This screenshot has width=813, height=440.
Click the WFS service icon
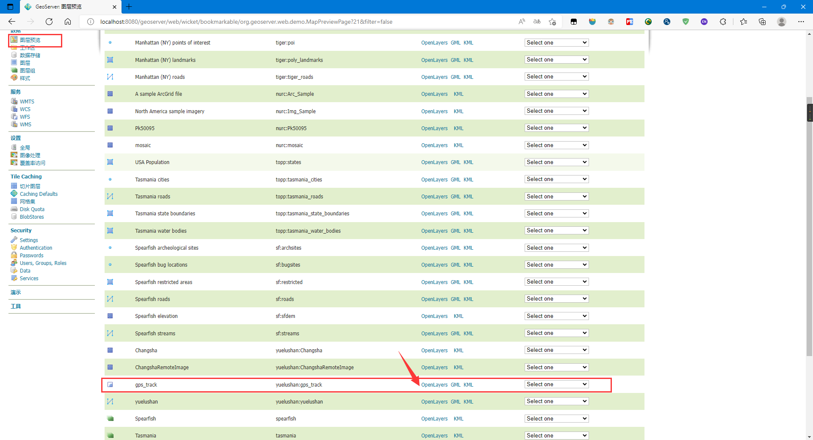14,117
